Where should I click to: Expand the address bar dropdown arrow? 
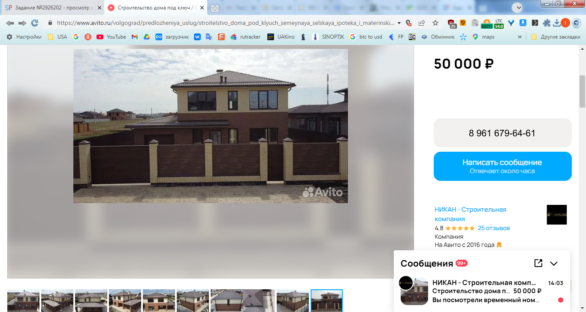399,23
